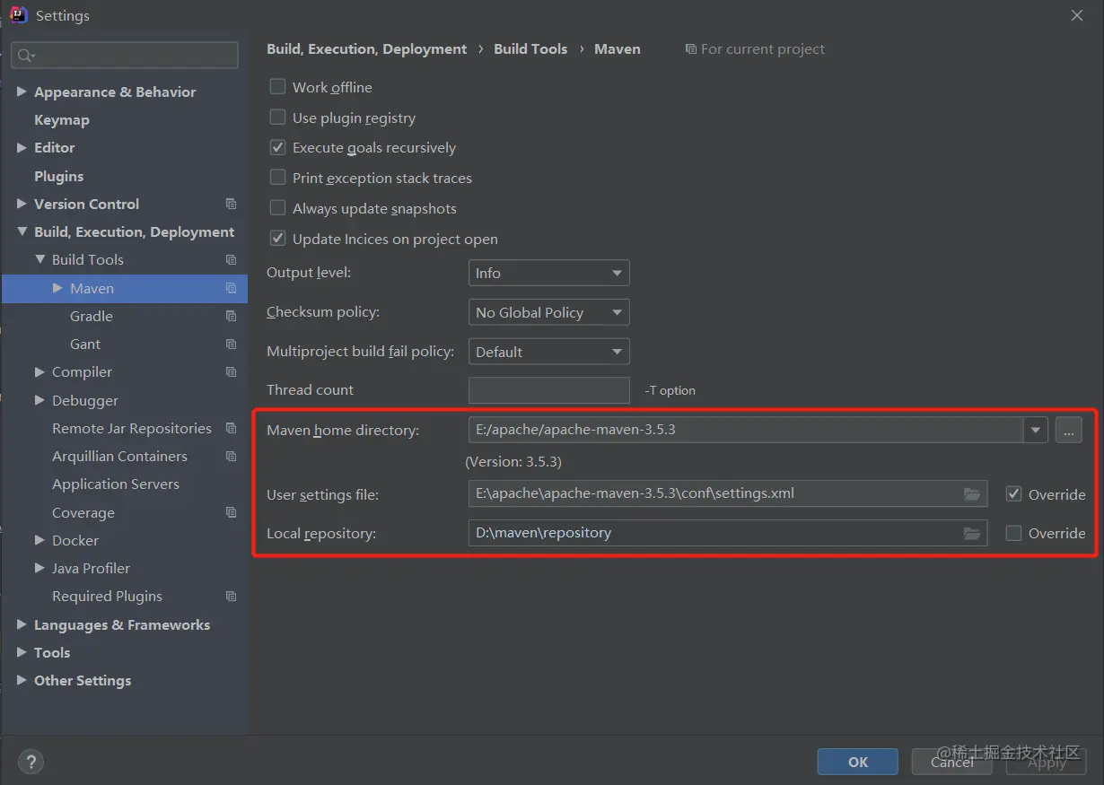Screen dimensions: 1104x785
Task: Click the Thread count input field
Action: 548,390
